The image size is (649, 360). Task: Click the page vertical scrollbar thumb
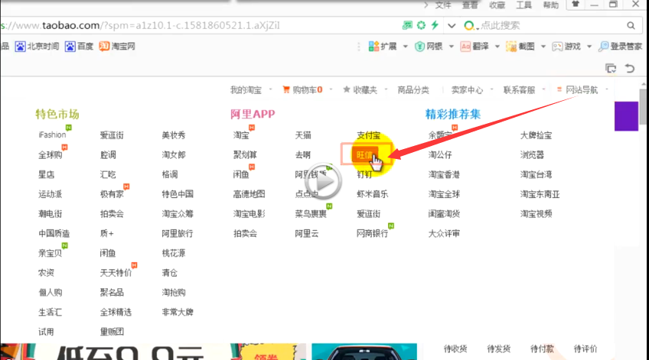pyautogui.click(x=643, y=107)
